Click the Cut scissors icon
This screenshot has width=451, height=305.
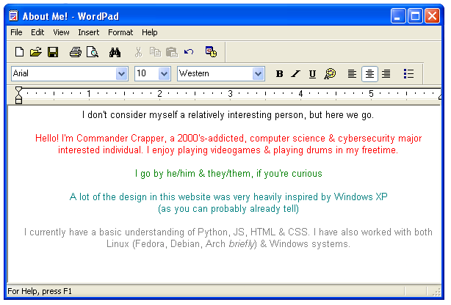click(138, 52)
